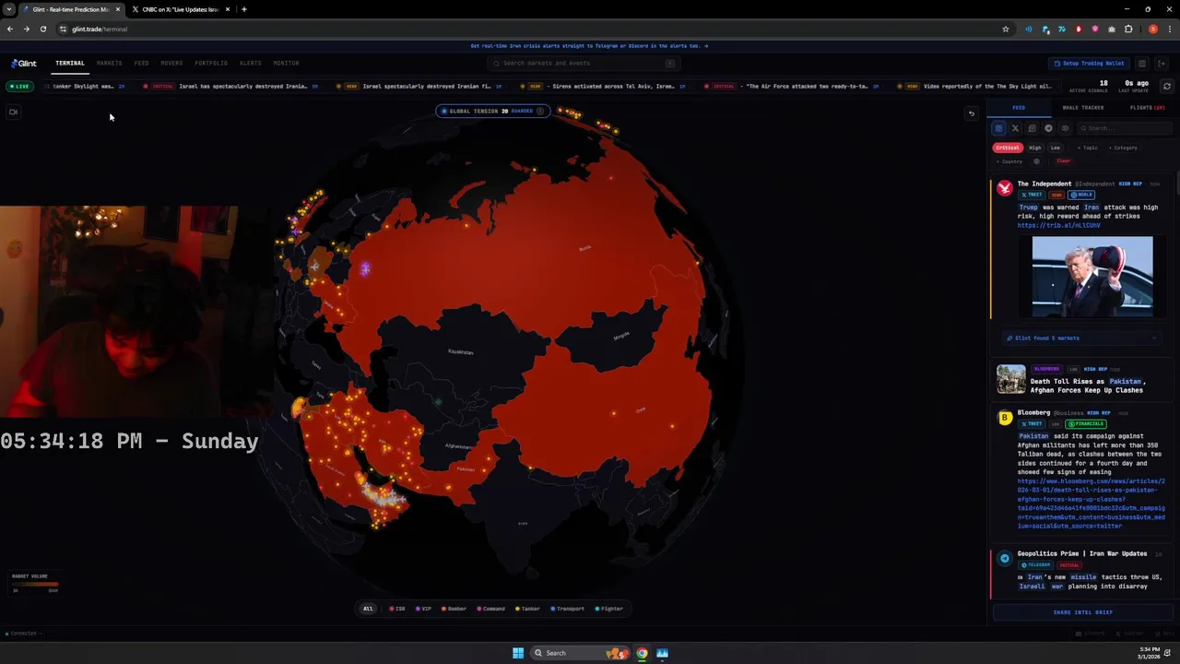Viewport: 1180px width, 664px height.
Task: Filter feed by X (Twitter) icon
Action: (x=1015, y=128)
